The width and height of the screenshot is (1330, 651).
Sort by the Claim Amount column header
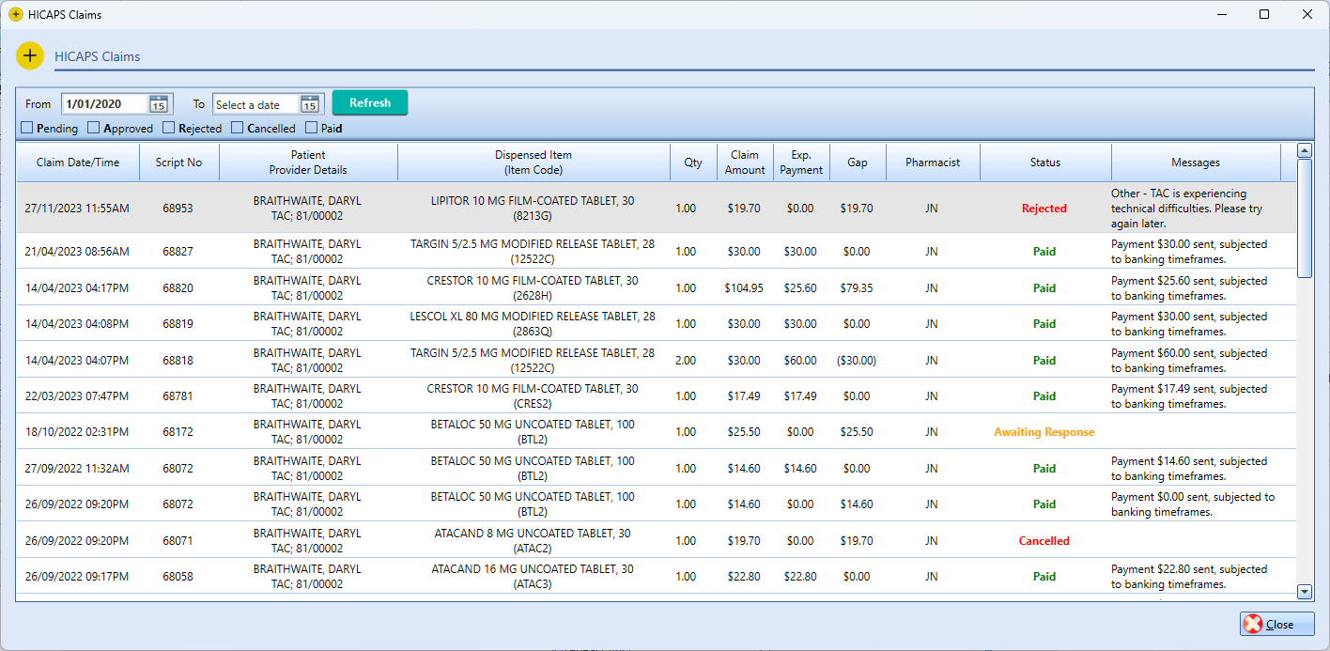click(x=744, y=162)
